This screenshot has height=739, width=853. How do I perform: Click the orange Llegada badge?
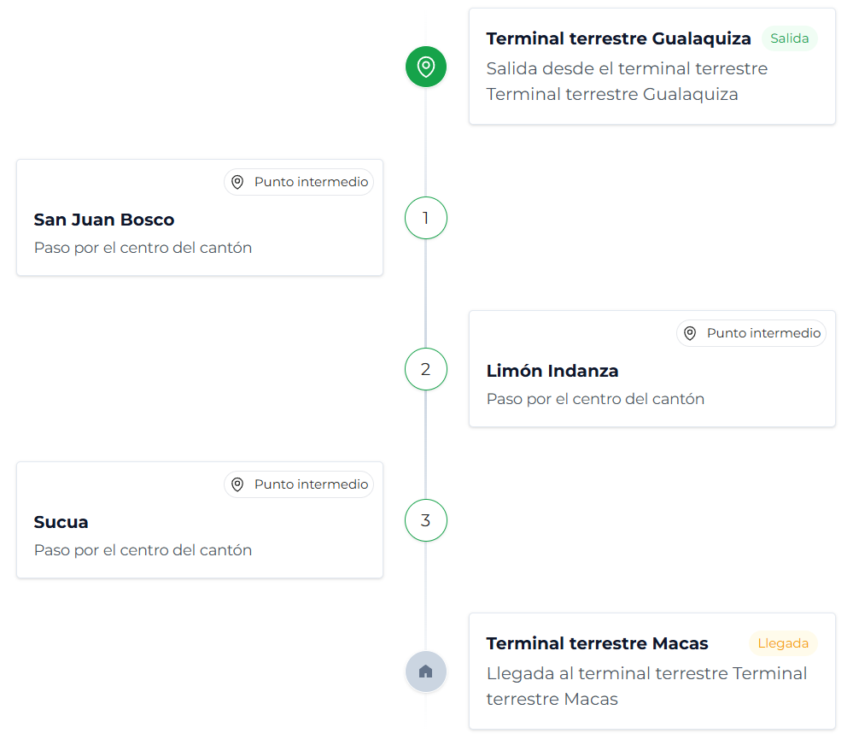point(783,643)
